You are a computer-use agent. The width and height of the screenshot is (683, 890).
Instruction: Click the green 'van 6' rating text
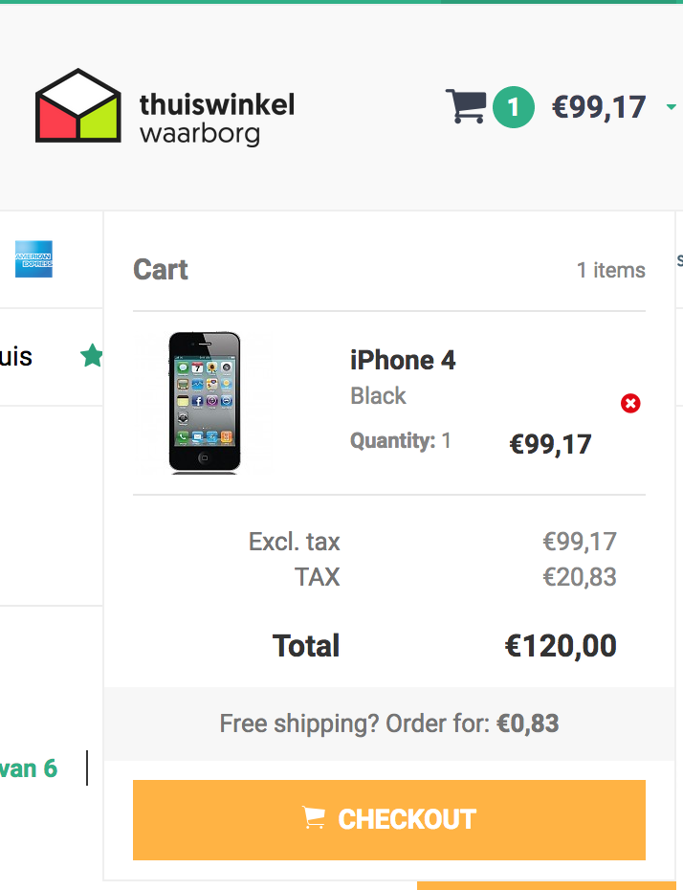point(29,768)
